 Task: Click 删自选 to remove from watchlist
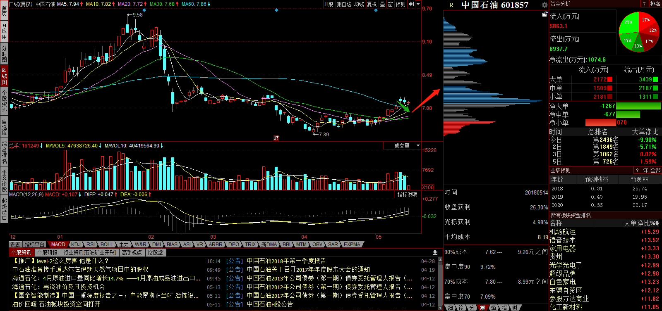coord(344,4)
